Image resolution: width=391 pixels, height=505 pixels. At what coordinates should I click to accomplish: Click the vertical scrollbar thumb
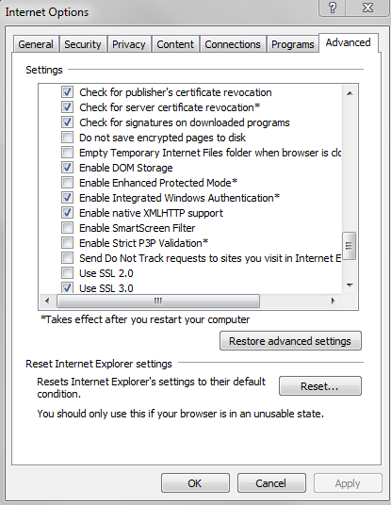tap(350, 246)
